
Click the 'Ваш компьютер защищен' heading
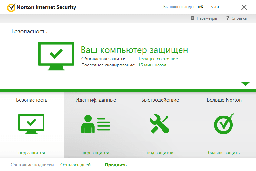tap(134, 50)
